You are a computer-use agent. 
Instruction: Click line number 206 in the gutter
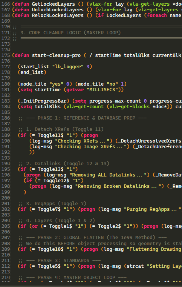pyautogui.click(x=6, y=232)
